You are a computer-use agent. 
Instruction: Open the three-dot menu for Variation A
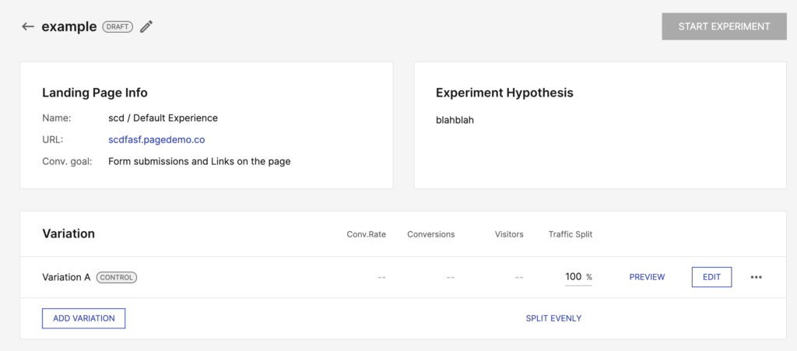pos(757,277)
